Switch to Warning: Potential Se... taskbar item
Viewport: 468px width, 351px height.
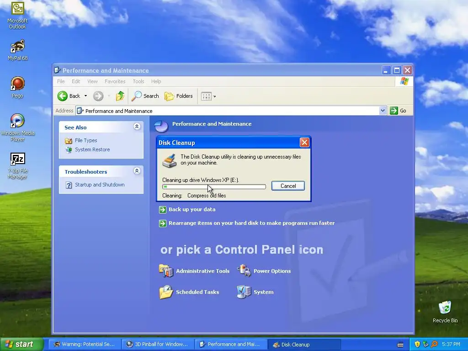[85, 345]
